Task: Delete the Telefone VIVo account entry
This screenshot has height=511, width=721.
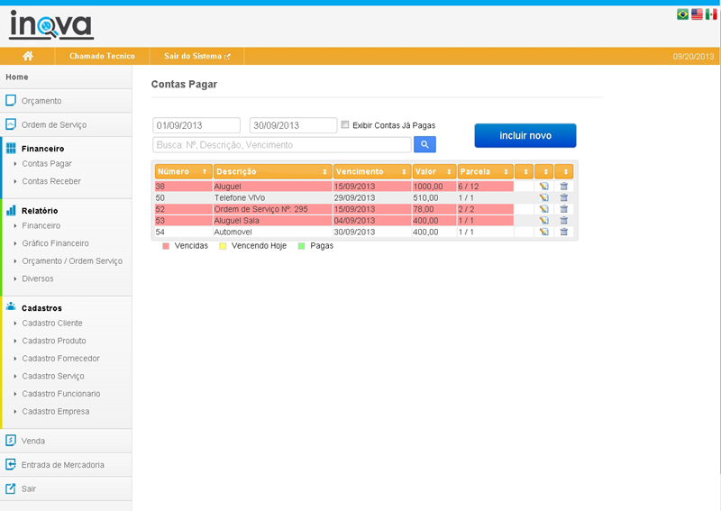Action: point(563,197)
